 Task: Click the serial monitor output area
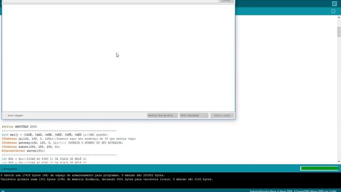[118, 58]
